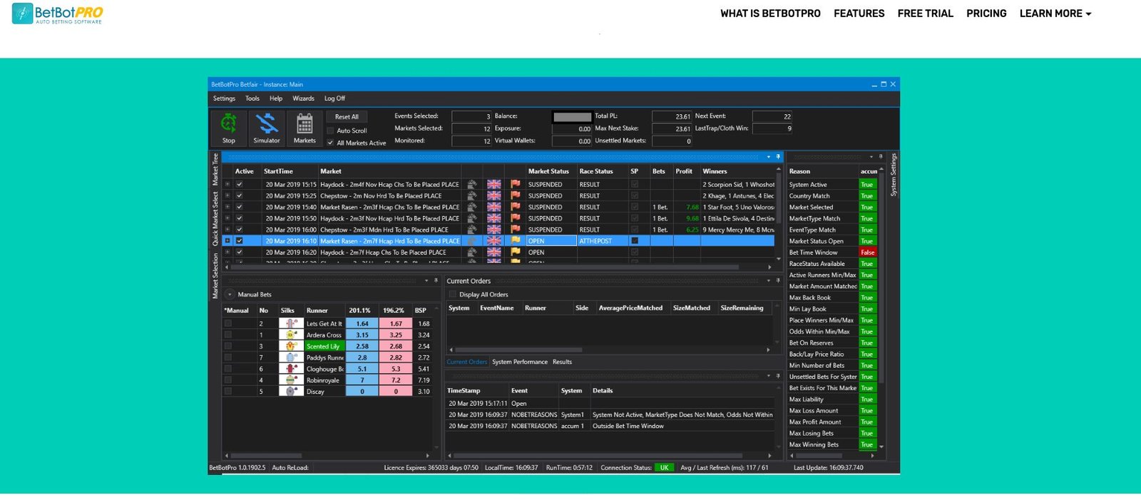The image size is (1141, 500).
Task: Open the LEARN MORE website dropdown
Action: 1055,14
